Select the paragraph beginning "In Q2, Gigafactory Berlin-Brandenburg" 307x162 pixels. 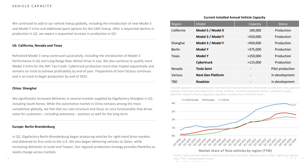pos(84,144)
